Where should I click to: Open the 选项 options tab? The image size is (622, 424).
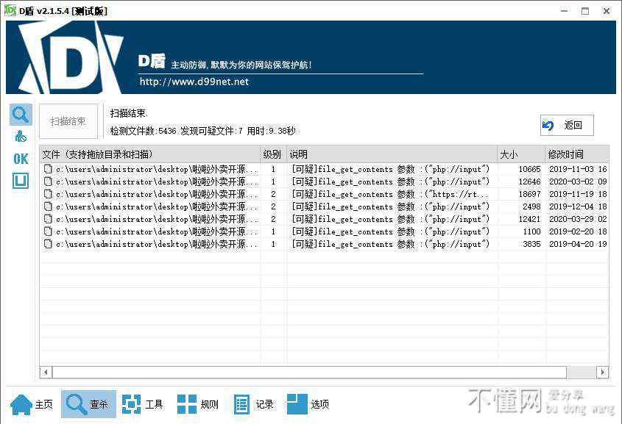[x=308, y=404]
